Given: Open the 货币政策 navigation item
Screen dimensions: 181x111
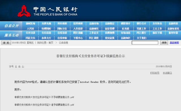Looking at the screenshot, I should [62, 23].
